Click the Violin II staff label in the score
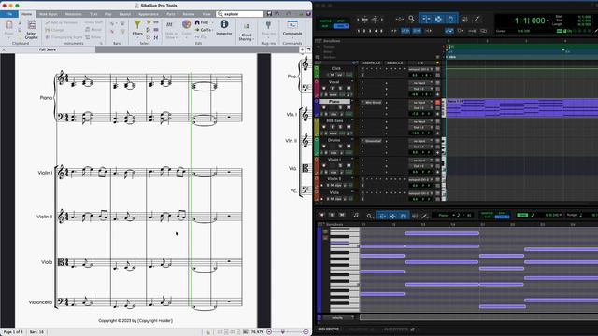 pos(44,217)
